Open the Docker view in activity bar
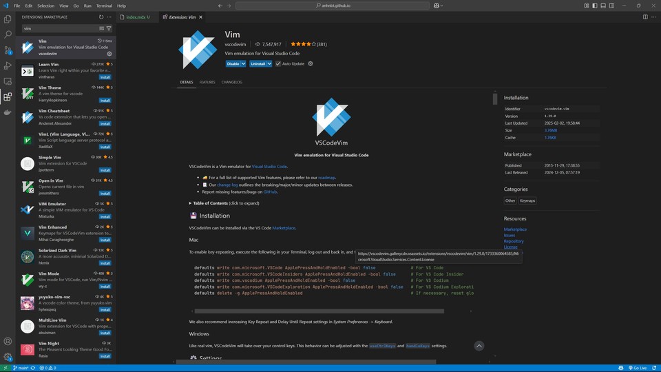 click(8, 112)
